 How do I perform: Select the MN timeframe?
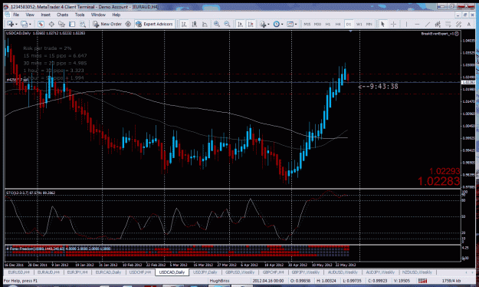point(369,24)
